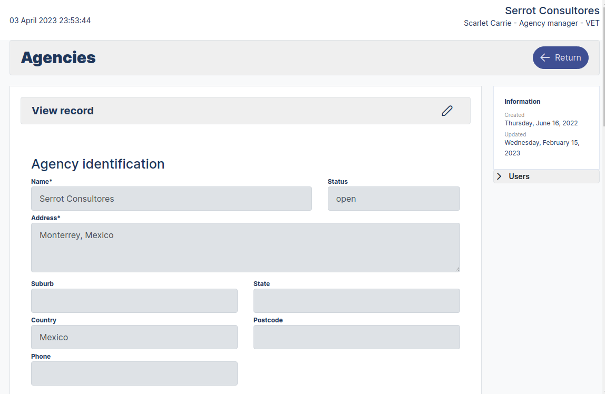
Task: Click the empty State field
Action: click(x=356, y=301)
